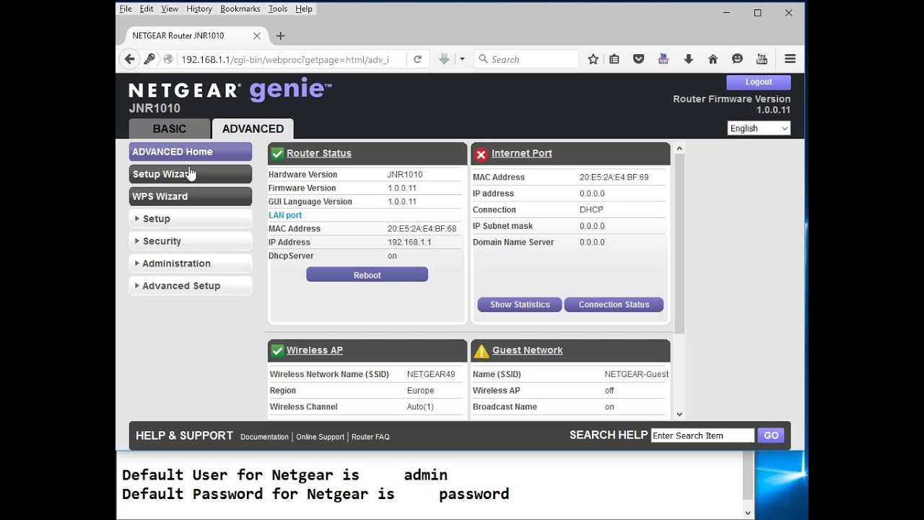Click Connection Status button

pos(614,305)
